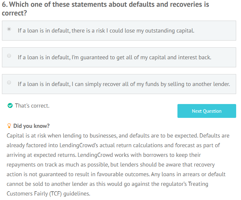Click the 'Did you know?' heading
Image resolution: width=241 pixels, height=200 pixels.
[x=31, y=126]
